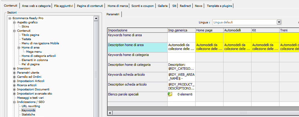Click the Home page column header

[209, 30]
